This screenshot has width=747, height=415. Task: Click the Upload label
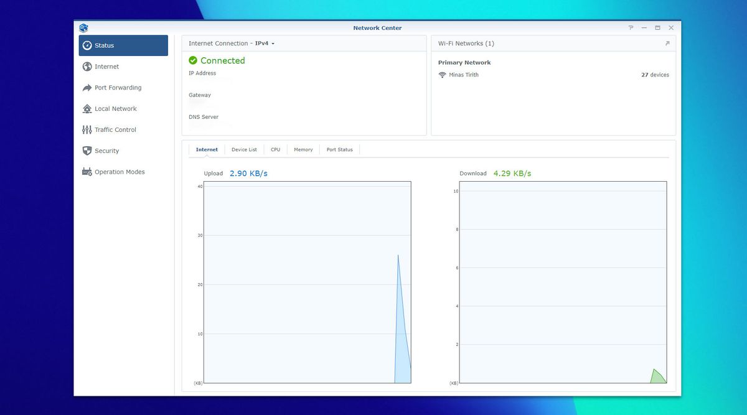tap(214, 174)
